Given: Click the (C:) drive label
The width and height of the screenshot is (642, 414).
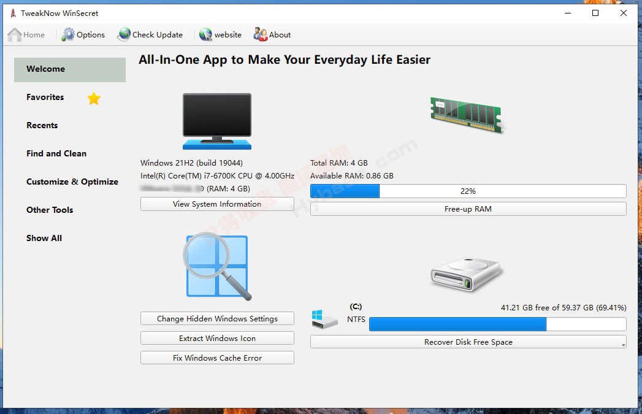Looking at the screenshot, I should [x=356, y=307].
